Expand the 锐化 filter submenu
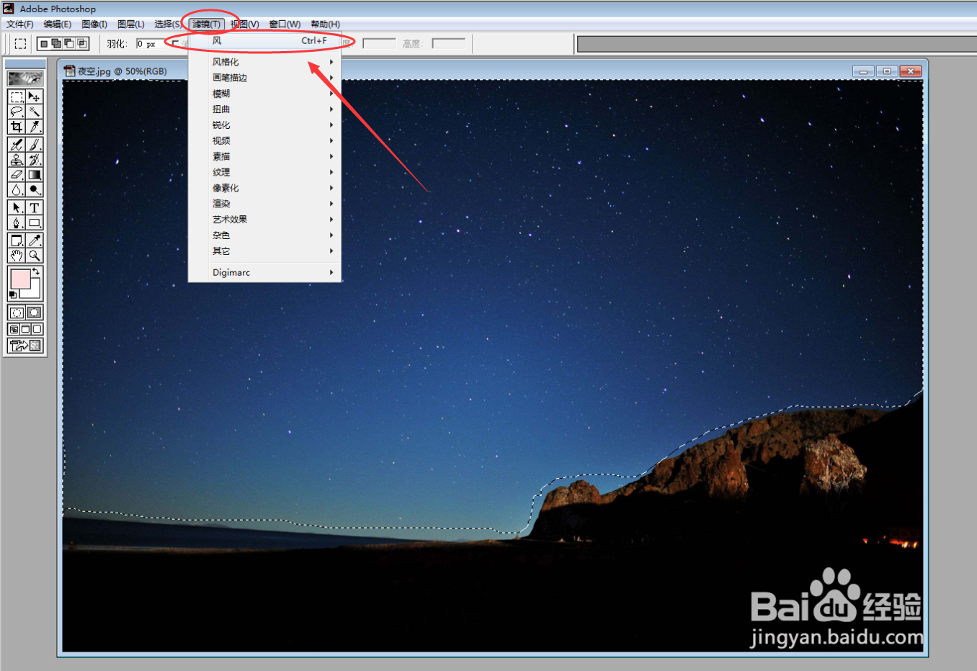Screen dimensions: 977x671 pos(264,125)
